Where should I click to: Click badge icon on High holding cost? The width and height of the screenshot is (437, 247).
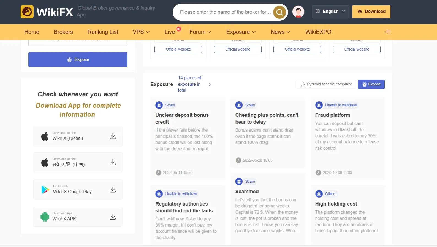point(319,194)
